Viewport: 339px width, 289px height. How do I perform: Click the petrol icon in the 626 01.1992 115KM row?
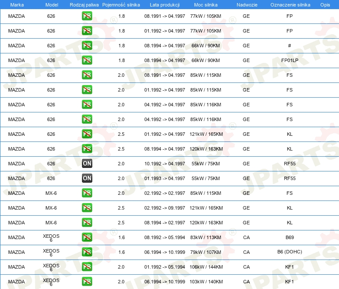click(87, 90)
